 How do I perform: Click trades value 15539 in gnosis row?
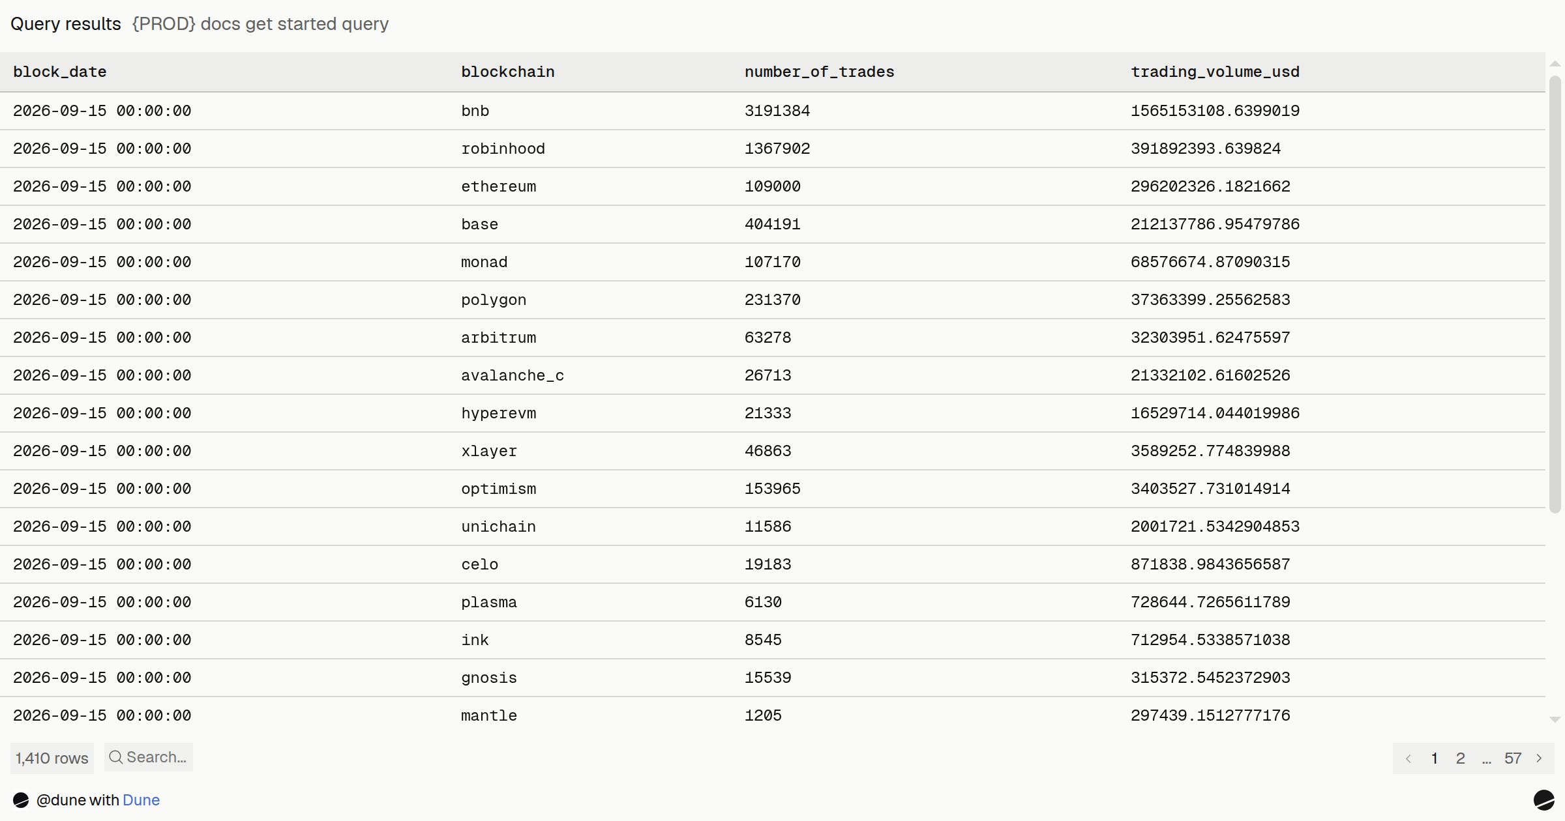(x=768, y=678)
